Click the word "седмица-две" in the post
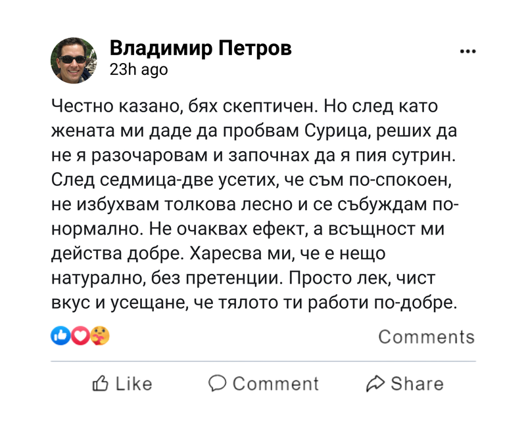 (x=152, y=179)
